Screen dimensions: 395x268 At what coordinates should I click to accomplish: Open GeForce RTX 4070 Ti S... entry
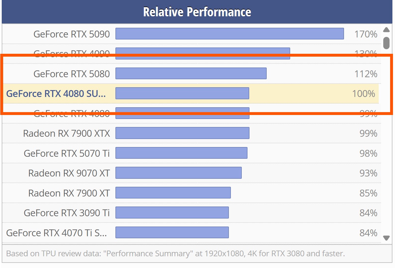[x=56, y=233]
